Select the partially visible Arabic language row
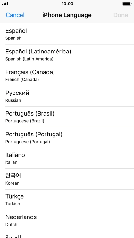The height and width of the screenshot is (238, 134). pos(67,234)
